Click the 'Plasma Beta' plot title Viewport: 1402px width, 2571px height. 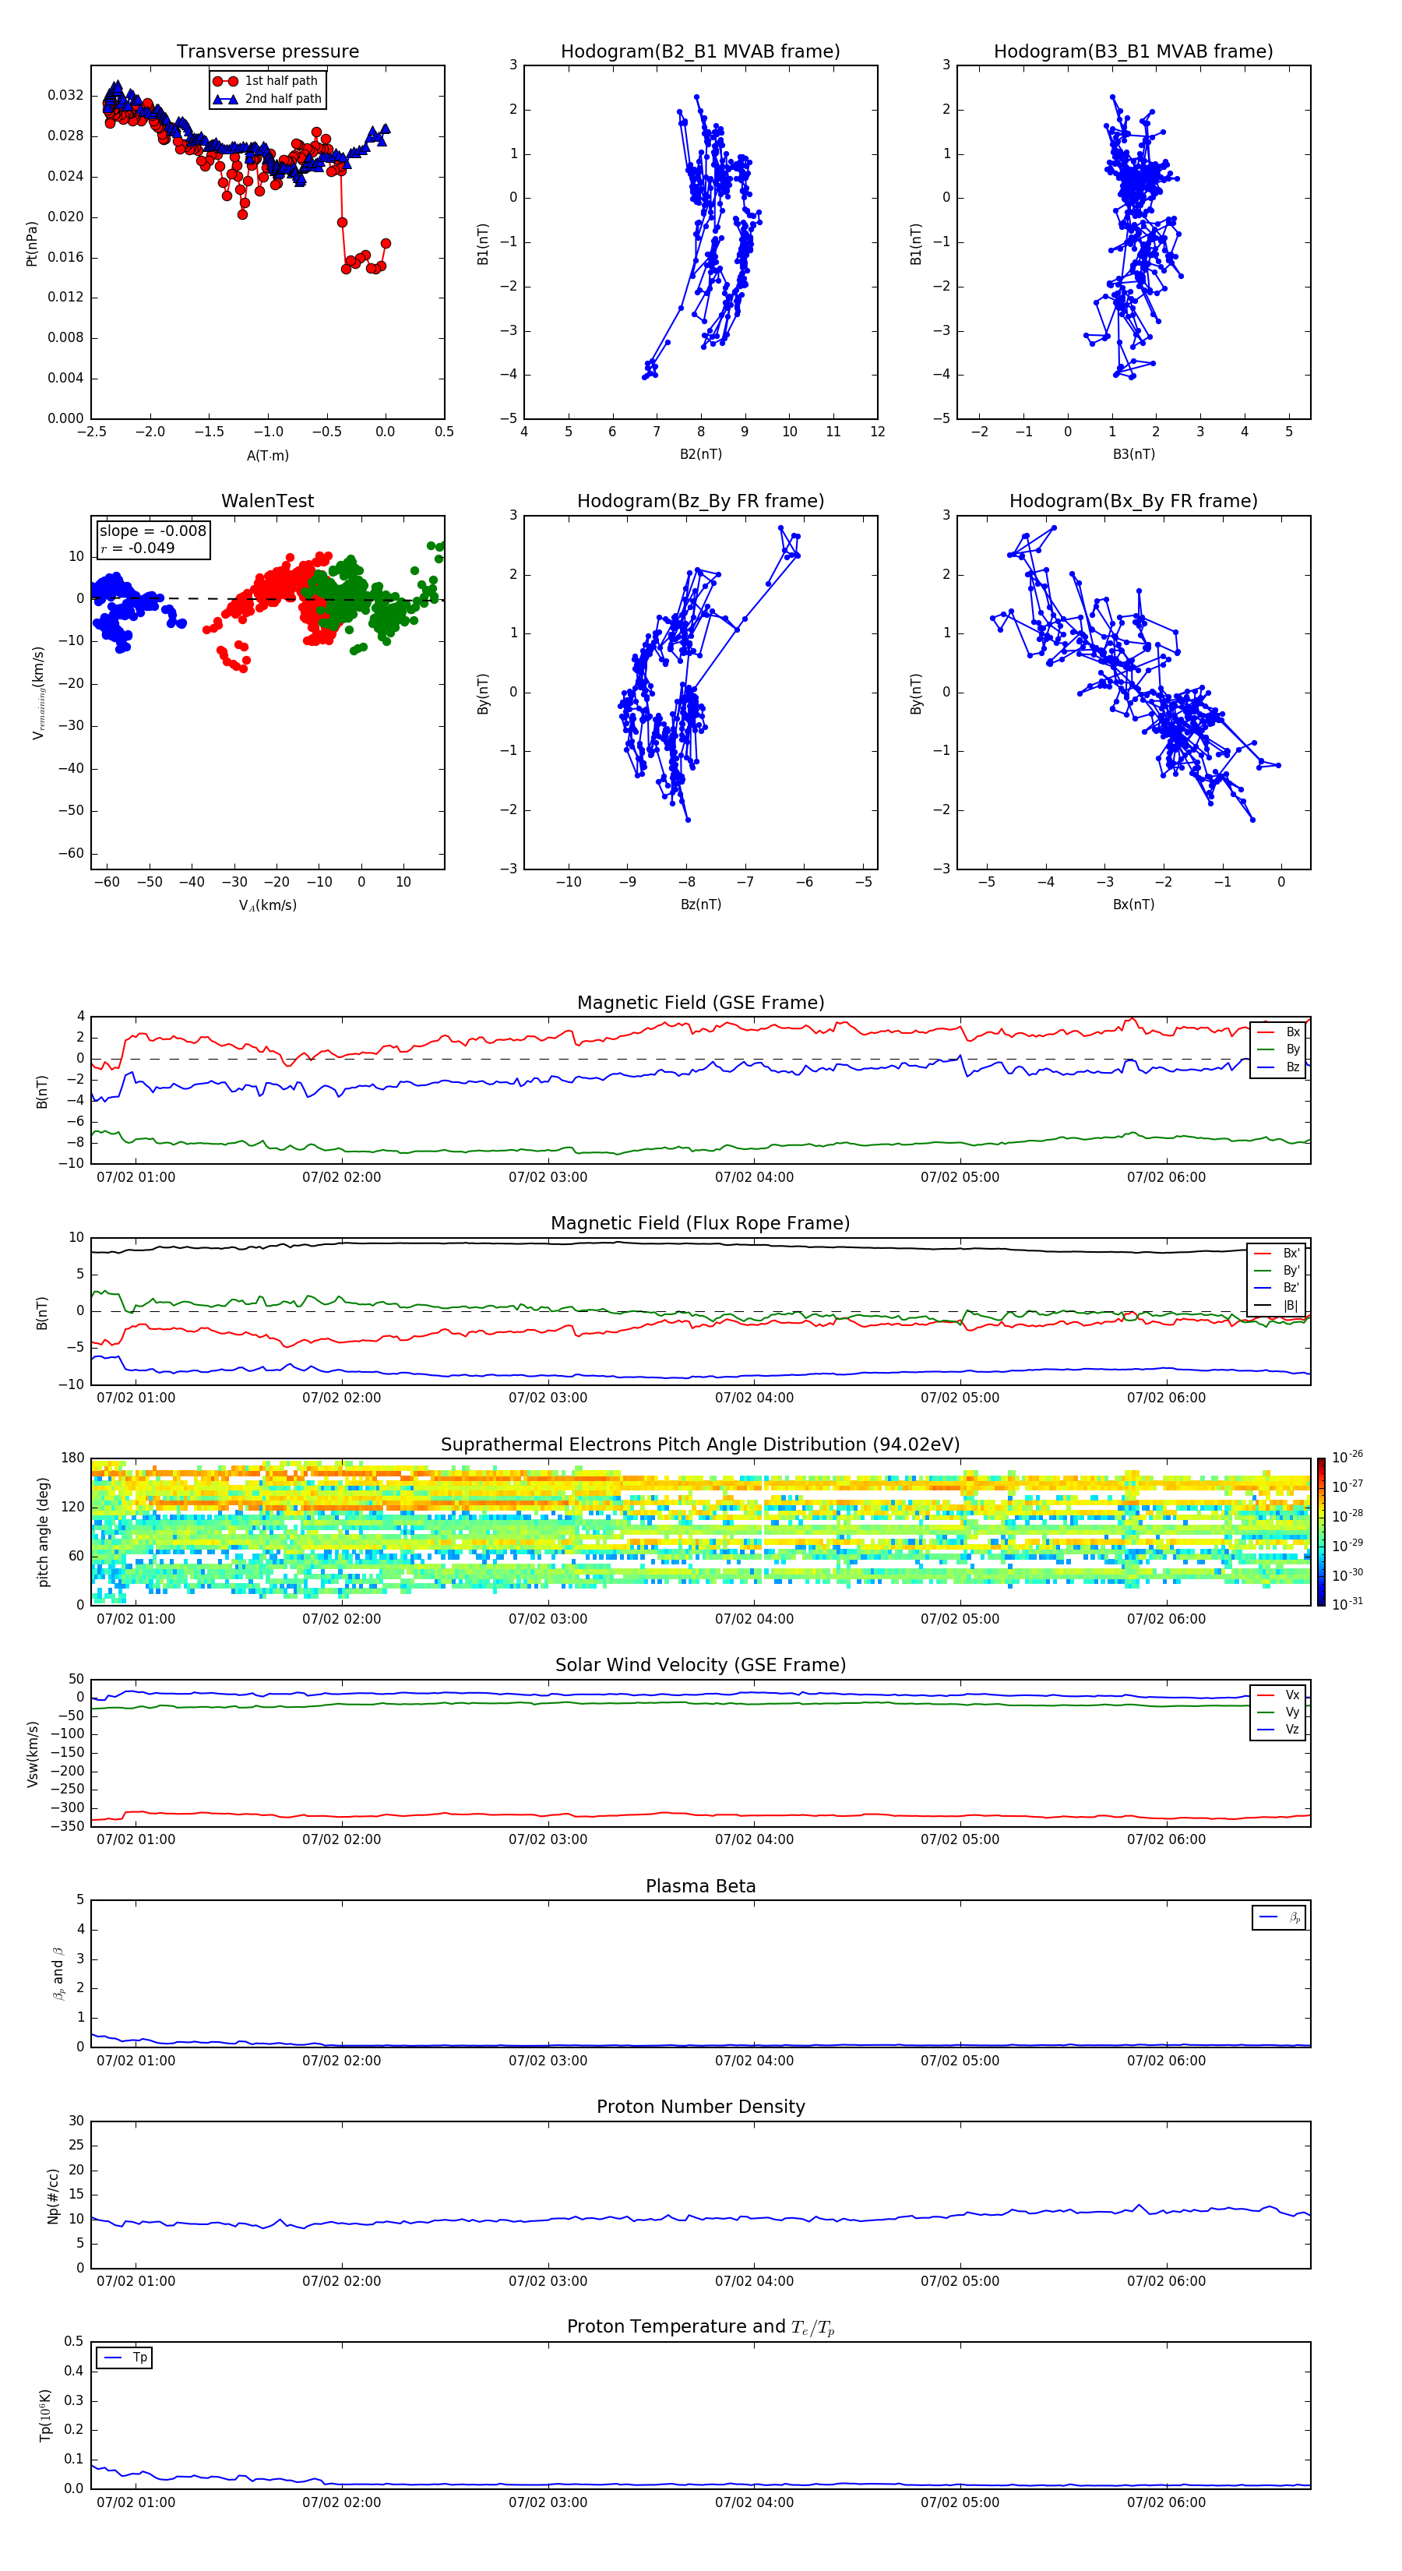coord(700,1886)
